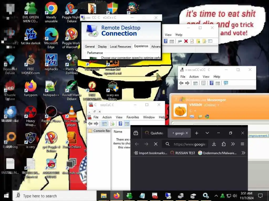
Task: Select the Experience tab
Action: tap(141, 46)
